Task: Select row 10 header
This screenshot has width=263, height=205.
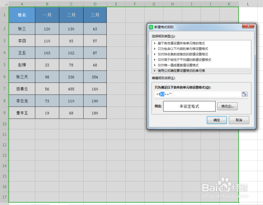Action: [x=4, y=124]
